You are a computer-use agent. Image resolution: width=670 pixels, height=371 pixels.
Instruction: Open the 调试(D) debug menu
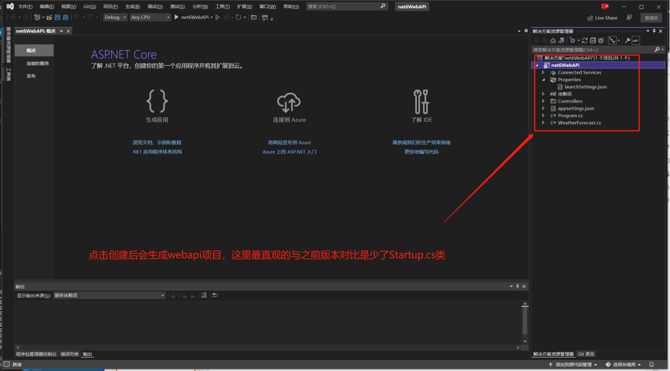point(155,7)
